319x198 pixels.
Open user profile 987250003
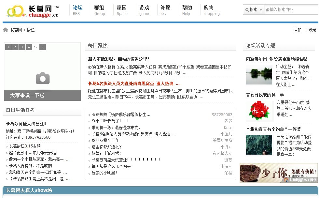pyautogui.click(x=222, y=114)
